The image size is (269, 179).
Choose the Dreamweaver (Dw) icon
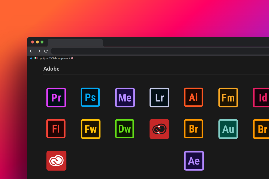coord(124,129)
